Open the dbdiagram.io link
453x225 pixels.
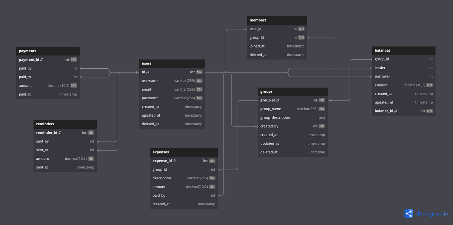coord(430,214)
